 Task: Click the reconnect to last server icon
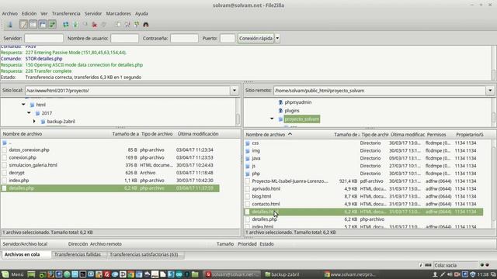[x=104, y=24]
